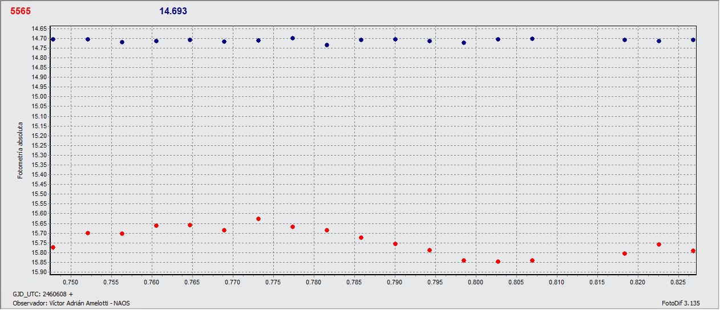Select the faintest red point near 0.8025
Image resolution: width=720 pixels, height=310 pixels.
[x=498, y=262]
